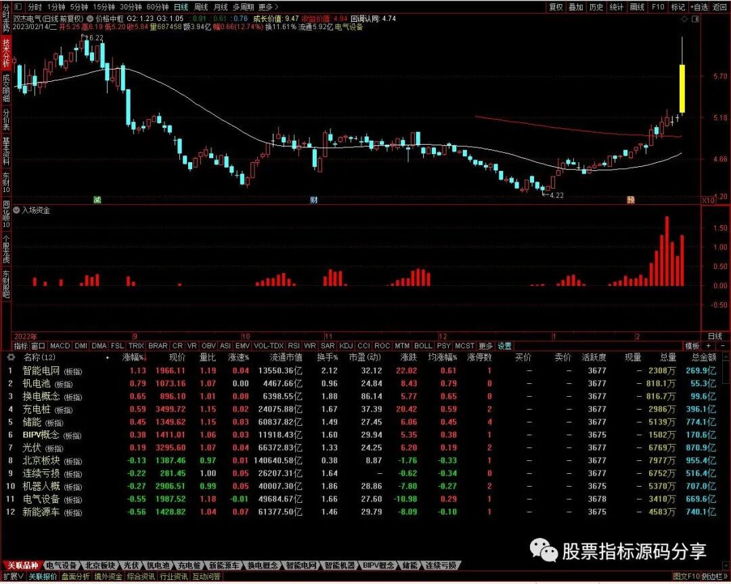Viewport: 731px width, 584px height.
Task: Select the 光伏 row in sector list
Action: pyautogui.click(x=363, y=448)
